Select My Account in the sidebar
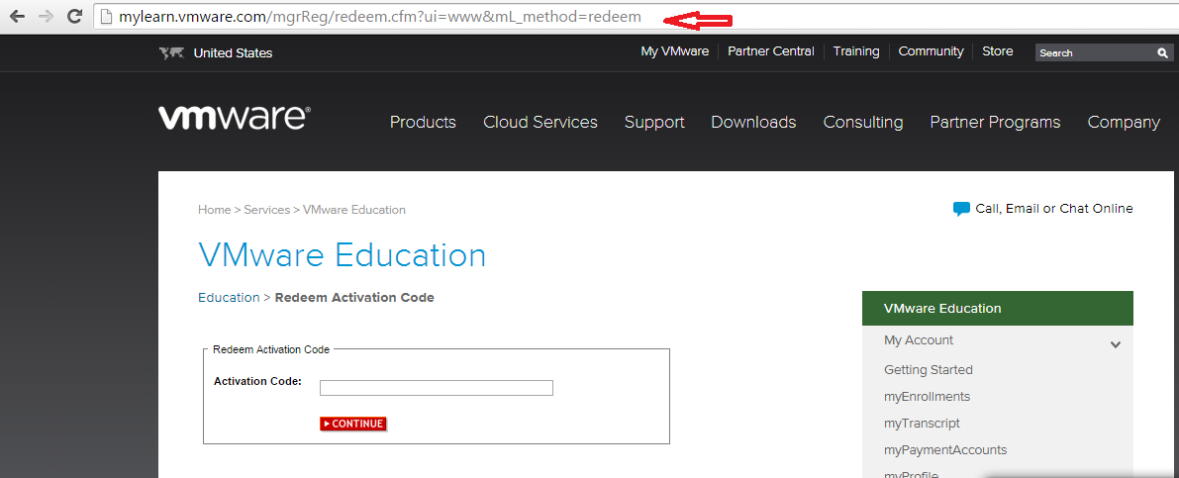 [x=918, y=340]
